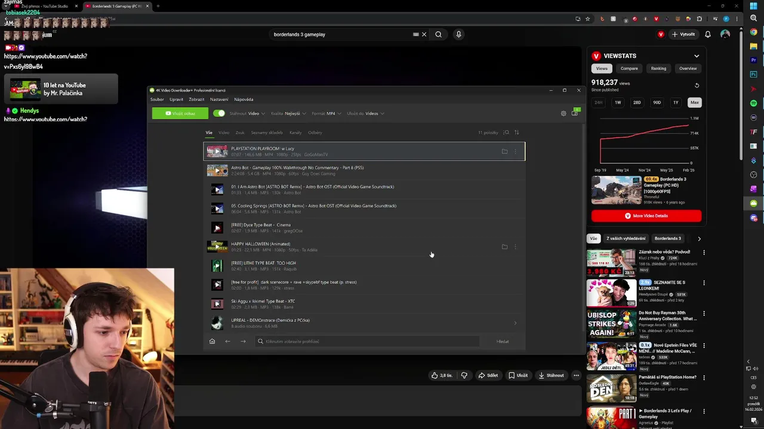Show next YouTube filter chips

(699, 238)
